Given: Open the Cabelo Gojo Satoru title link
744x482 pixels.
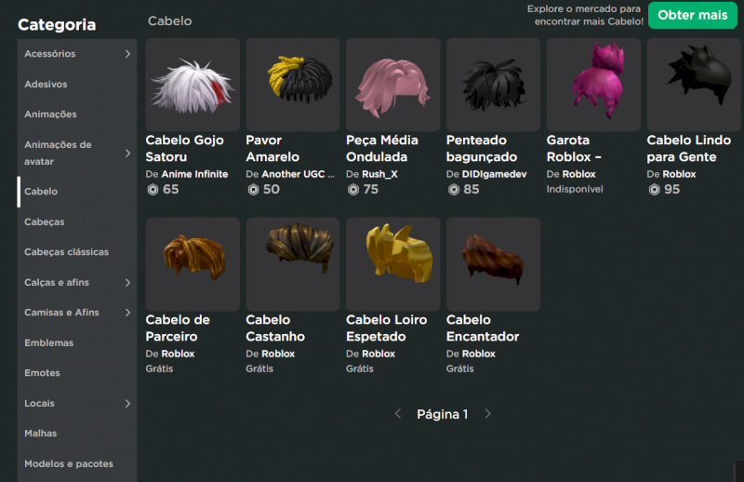Looking at the screenshot, I should [184, 148].
